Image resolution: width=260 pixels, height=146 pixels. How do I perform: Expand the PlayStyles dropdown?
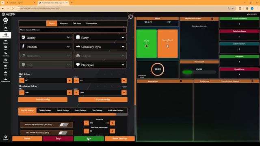[x=100, y=65]
